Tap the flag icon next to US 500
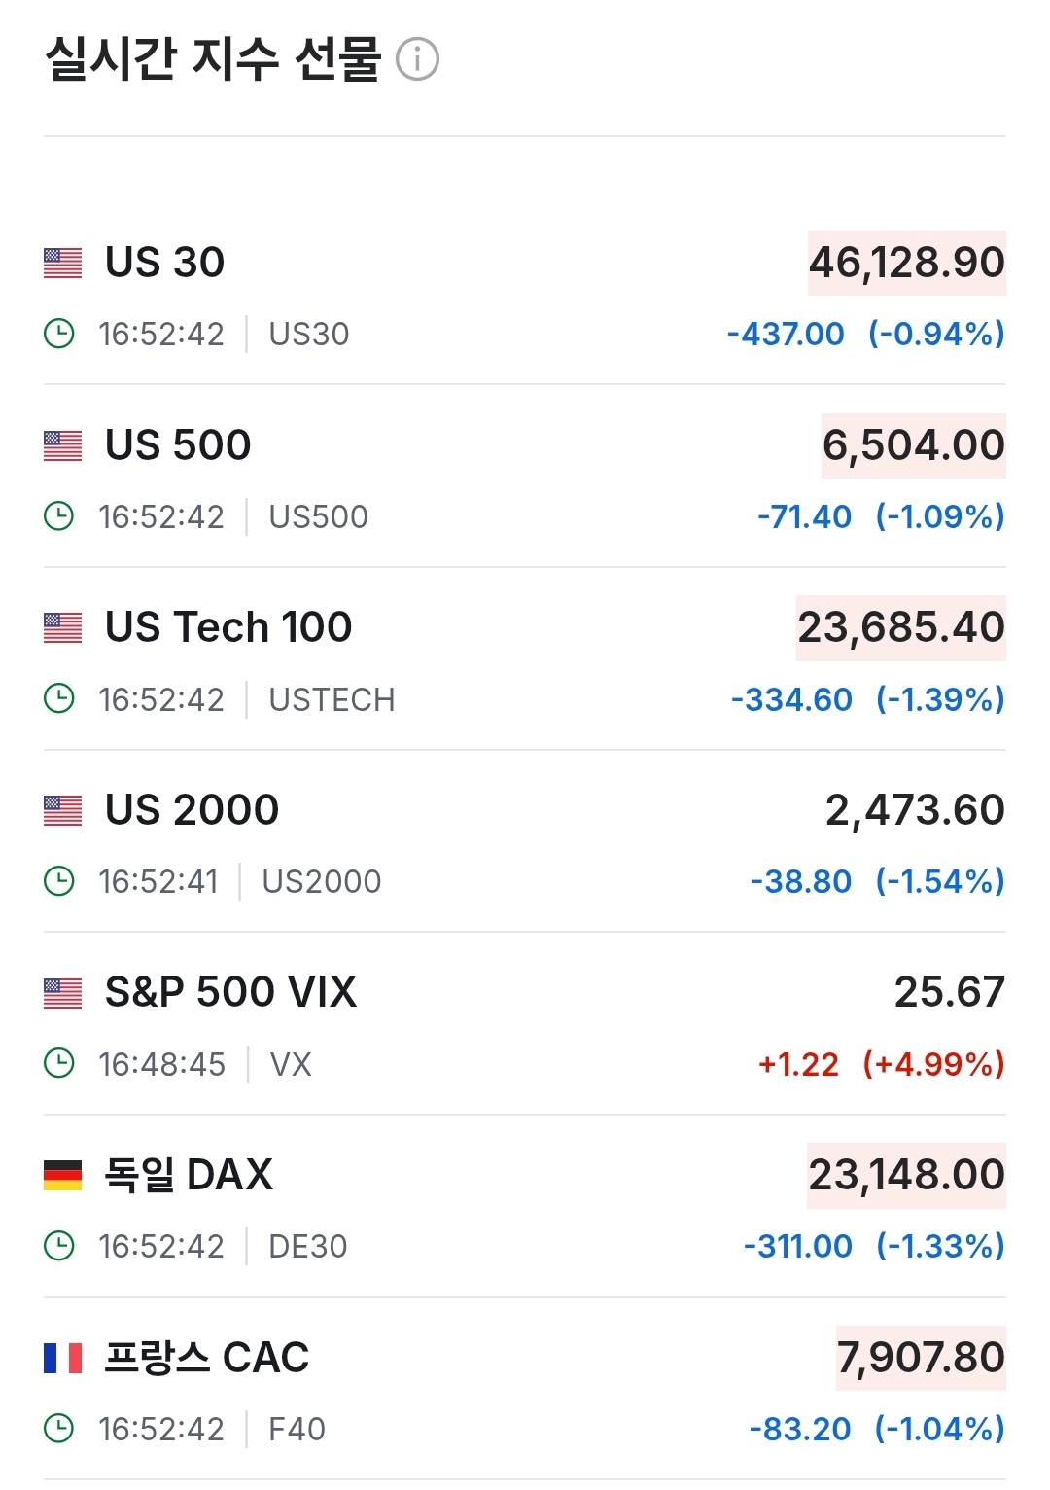 pos(63,445)
